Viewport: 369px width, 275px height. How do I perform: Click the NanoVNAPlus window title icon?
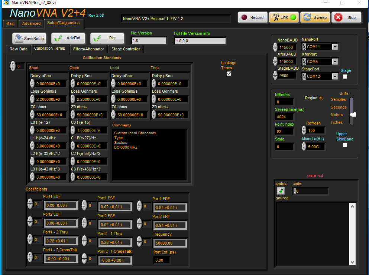coord(6,3)
